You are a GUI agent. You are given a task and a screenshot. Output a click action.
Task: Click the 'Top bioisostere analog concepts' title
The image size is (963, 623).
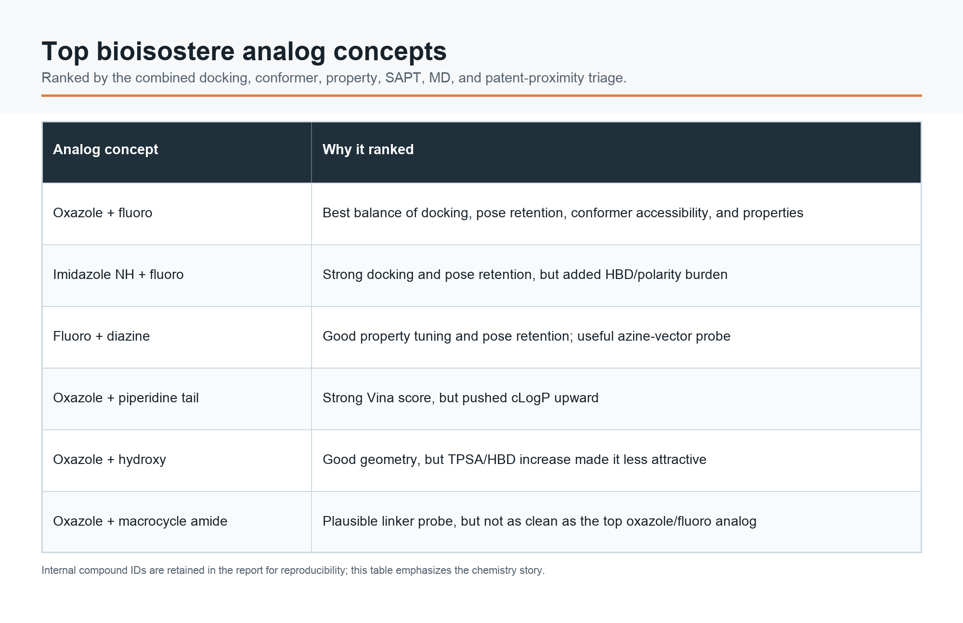pos(244,51)
